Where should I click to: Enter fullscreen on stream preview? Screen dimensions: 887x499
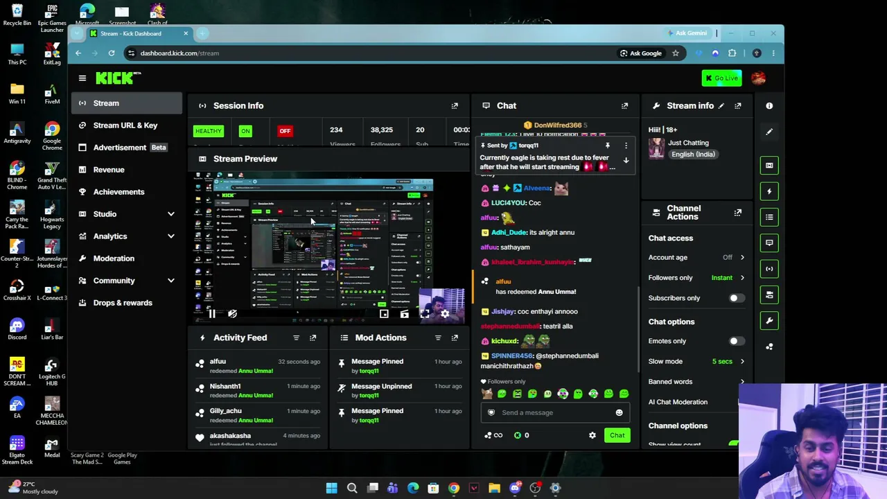pos(425,314)
